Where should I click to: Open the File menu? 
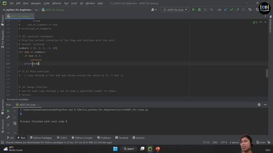[x=12, y=3]
